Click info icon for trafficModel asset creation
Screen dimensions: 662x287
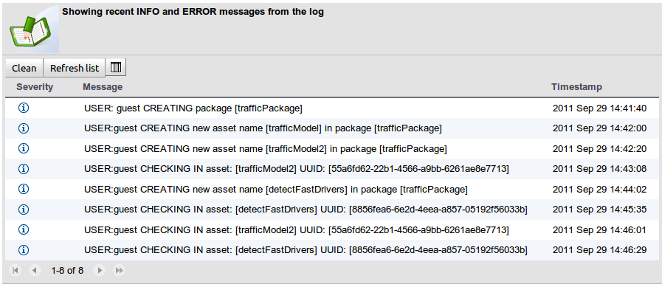[24, 128]
